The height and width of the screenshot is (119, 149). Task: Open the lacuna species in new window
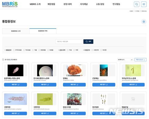tap(45, 113)
